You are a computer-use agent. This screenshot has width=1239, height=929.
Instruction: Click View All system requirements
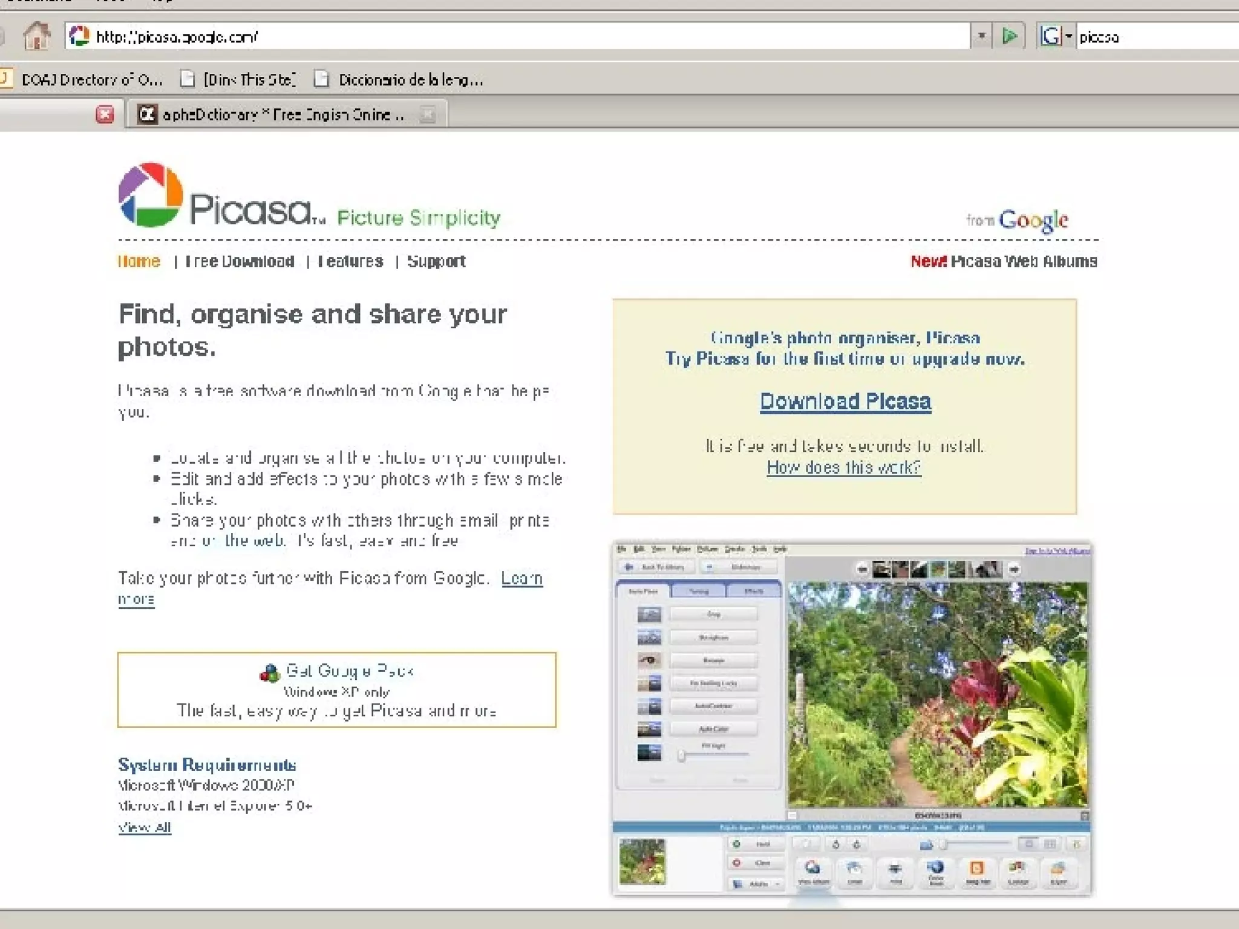coord(145,827)
